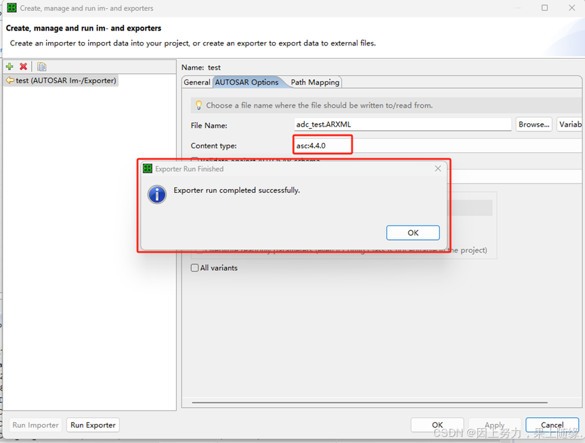The height and width of the screenshot is (443, 585).
Task: Open the Content type asc:4.4.0 combo box
Action: 438,146
